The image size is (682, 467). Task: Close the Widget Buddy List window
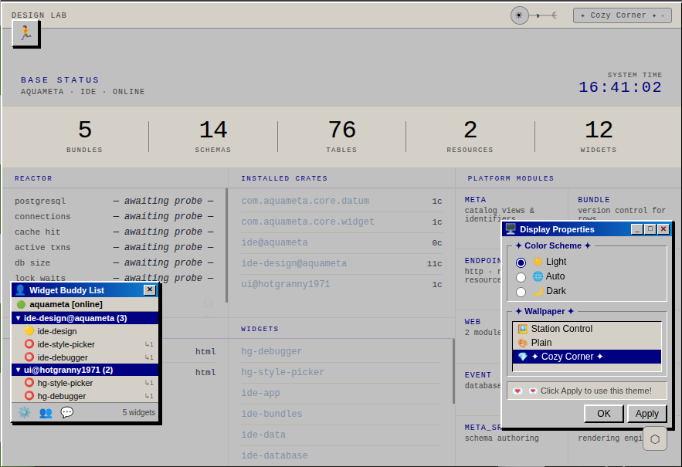coord(150,289)
